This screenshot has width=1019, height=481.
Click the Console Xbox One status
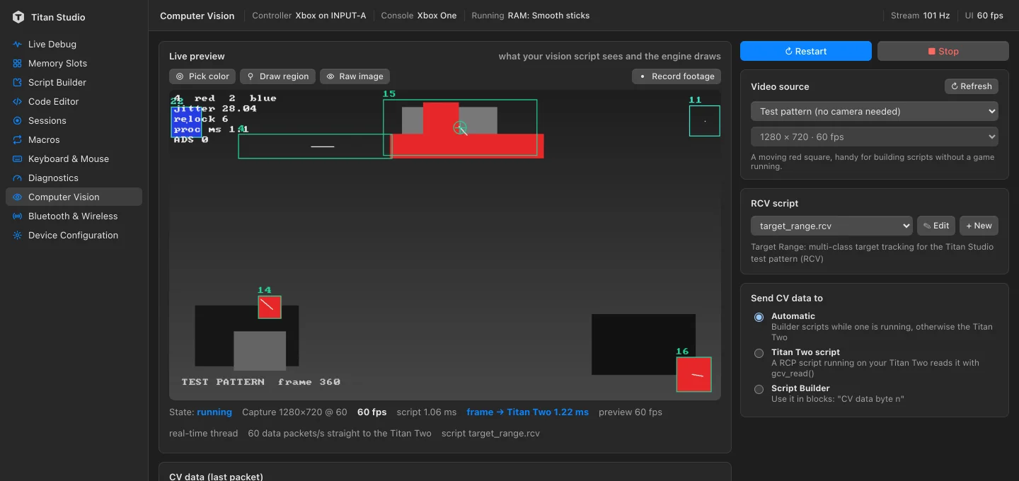pos(419,16)
